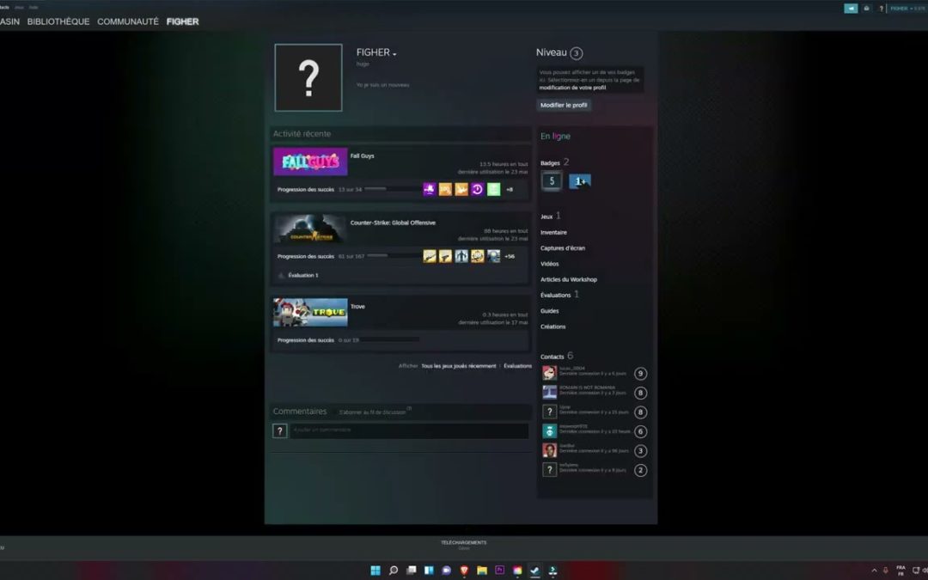Click the third Fall Guys crown achievement icon
This screenshot has width=928, height=580.
coord(461,189)
